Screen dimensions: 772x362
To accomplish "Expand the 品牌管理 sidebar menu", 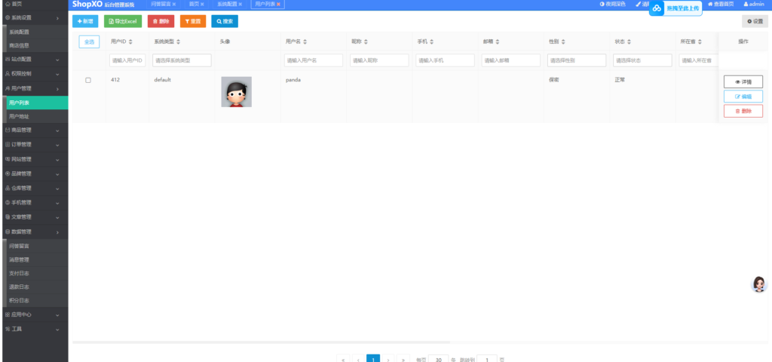I will pyautogui.click(x=35, y=174).
